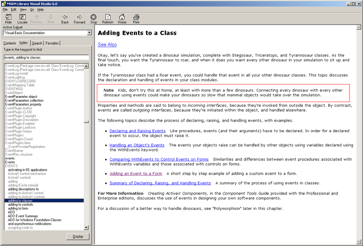
Task: Switch to the Contents tab
Action: pyautogui.click(x=10, y=43)
